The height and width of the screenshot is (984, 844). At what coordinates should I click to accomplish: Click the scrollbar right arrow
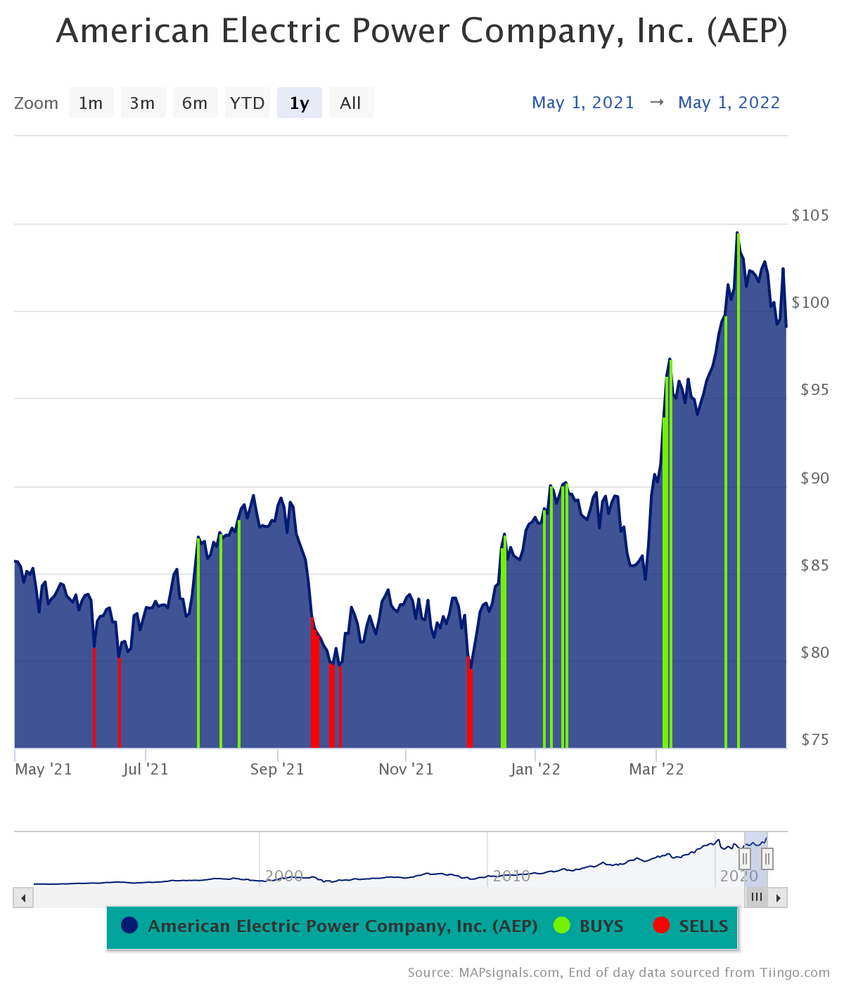778,898
